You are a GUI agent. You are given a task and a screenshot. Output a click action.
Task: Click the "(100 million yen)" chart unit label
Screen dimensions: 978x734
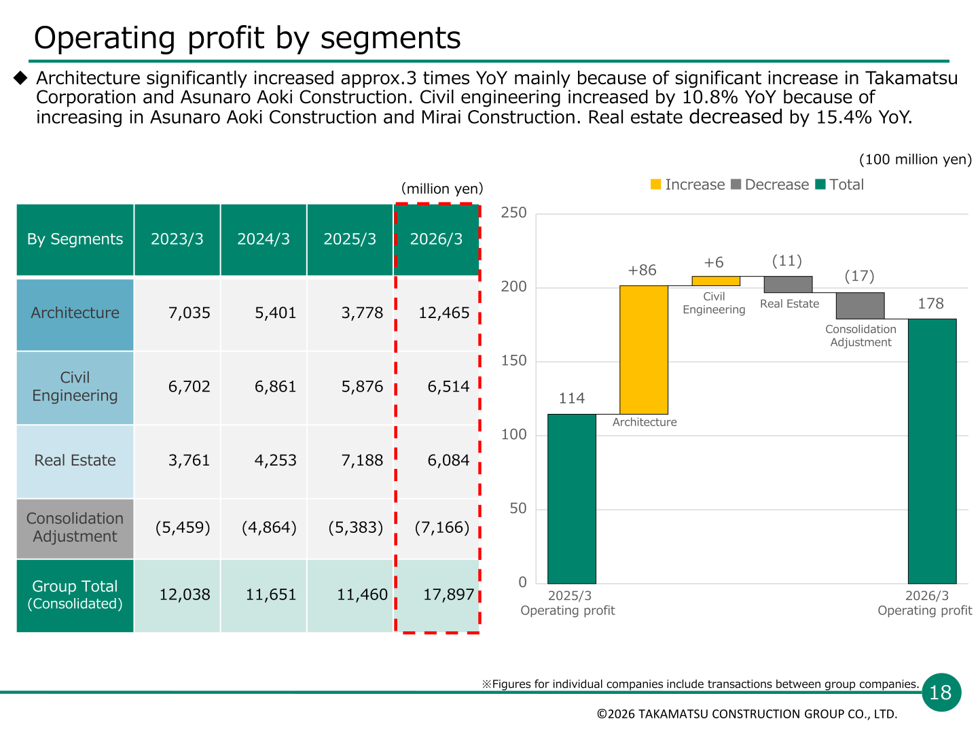[x=916, y=160]
